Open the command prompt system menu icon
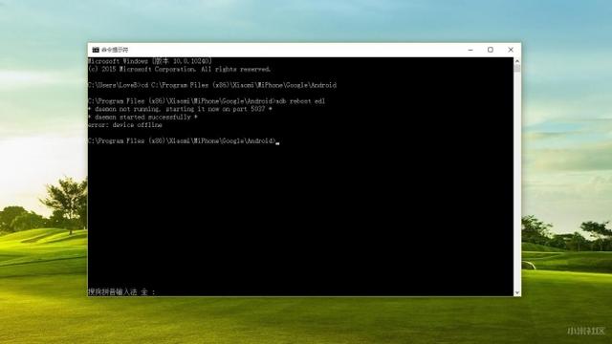The width and height of the screenshot is (612, 344). [x=96, y=50]
